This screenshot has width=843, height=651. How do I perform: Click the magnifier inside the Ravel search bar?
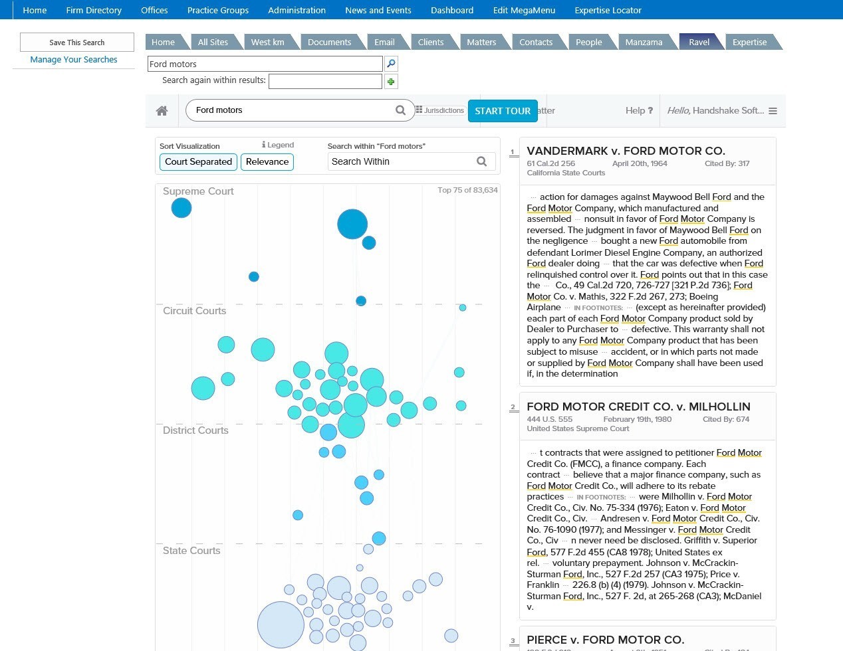[400, 110]
